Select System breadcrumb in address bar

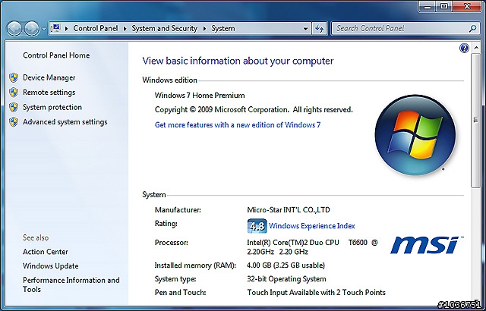[222, 29]
